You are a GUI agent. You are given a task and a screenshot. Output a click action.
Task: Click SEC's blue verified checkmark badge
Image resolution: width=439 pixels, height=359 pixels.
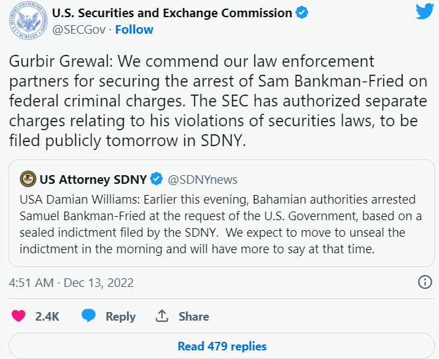(x=301, y=13)
